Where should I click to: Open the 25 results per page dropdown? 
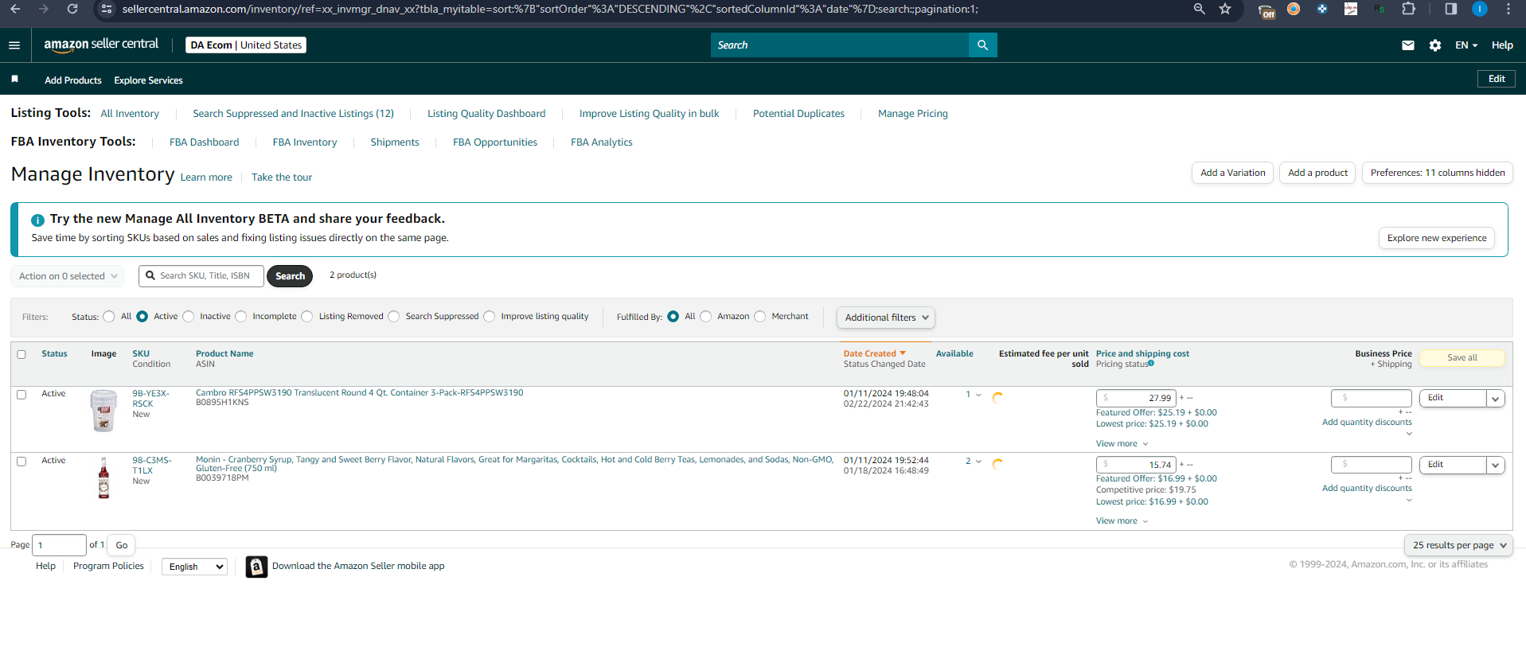click(x=1459, y=545)
